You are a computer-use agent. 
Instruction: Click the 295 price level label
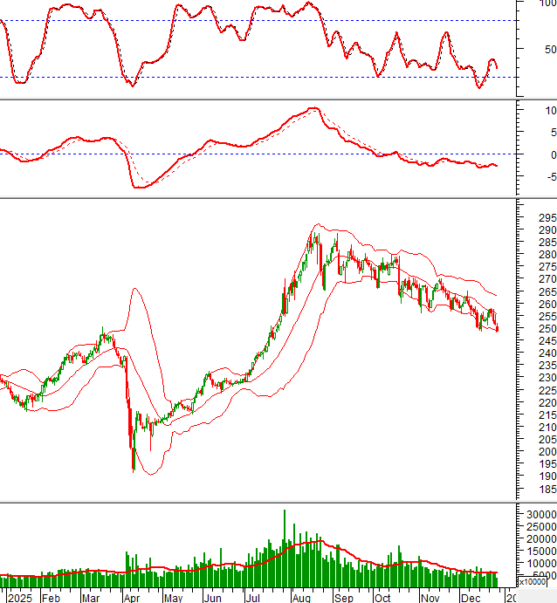(547, 218)
